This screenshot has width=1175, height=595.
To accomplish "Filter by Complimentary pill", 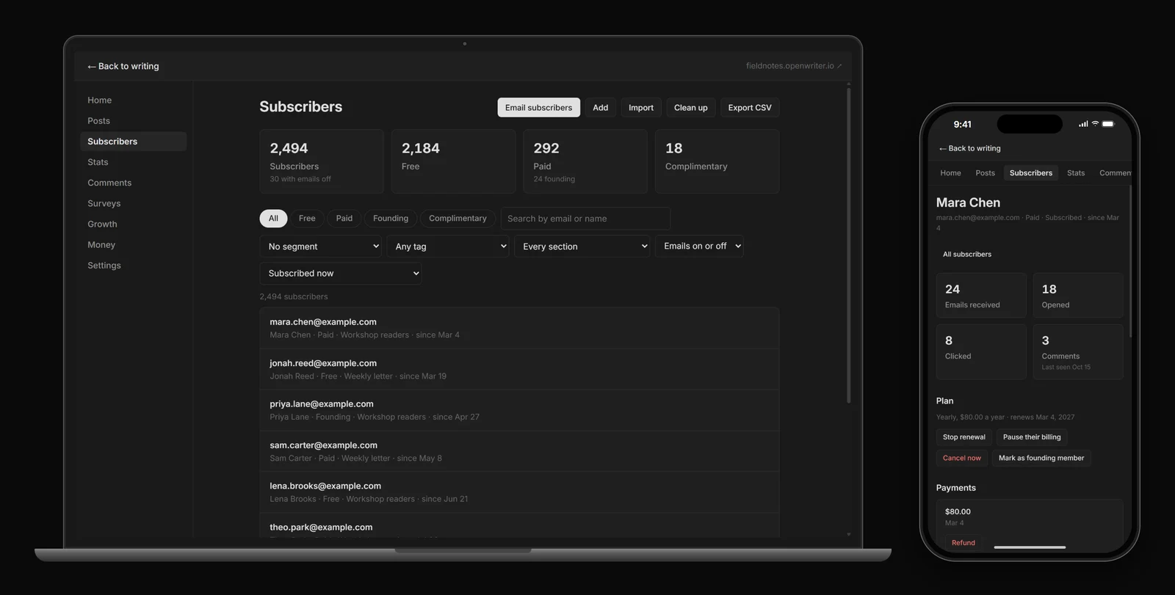I will 458,219.
